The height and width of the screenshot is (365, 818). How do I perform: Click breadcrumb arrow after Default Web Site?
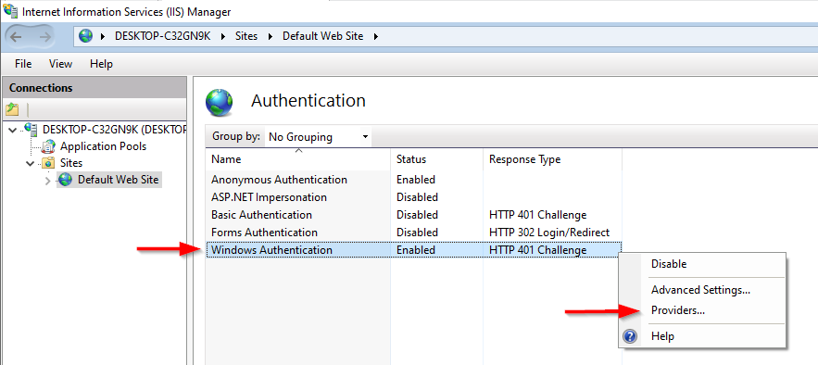tap(375, 36)
